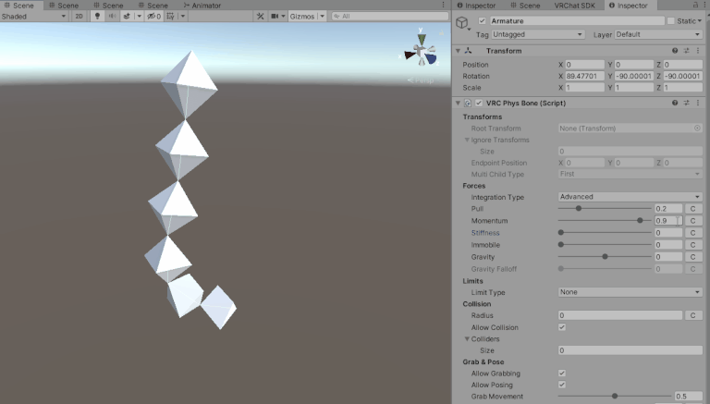Screen dimensions: 710x404
Task: Open the Shaded draw mode dropdown
Action: [33, 16]
